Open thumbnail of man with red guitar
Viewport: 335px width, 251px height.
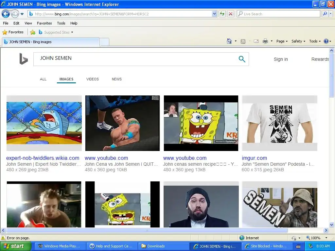click(44, 204)
